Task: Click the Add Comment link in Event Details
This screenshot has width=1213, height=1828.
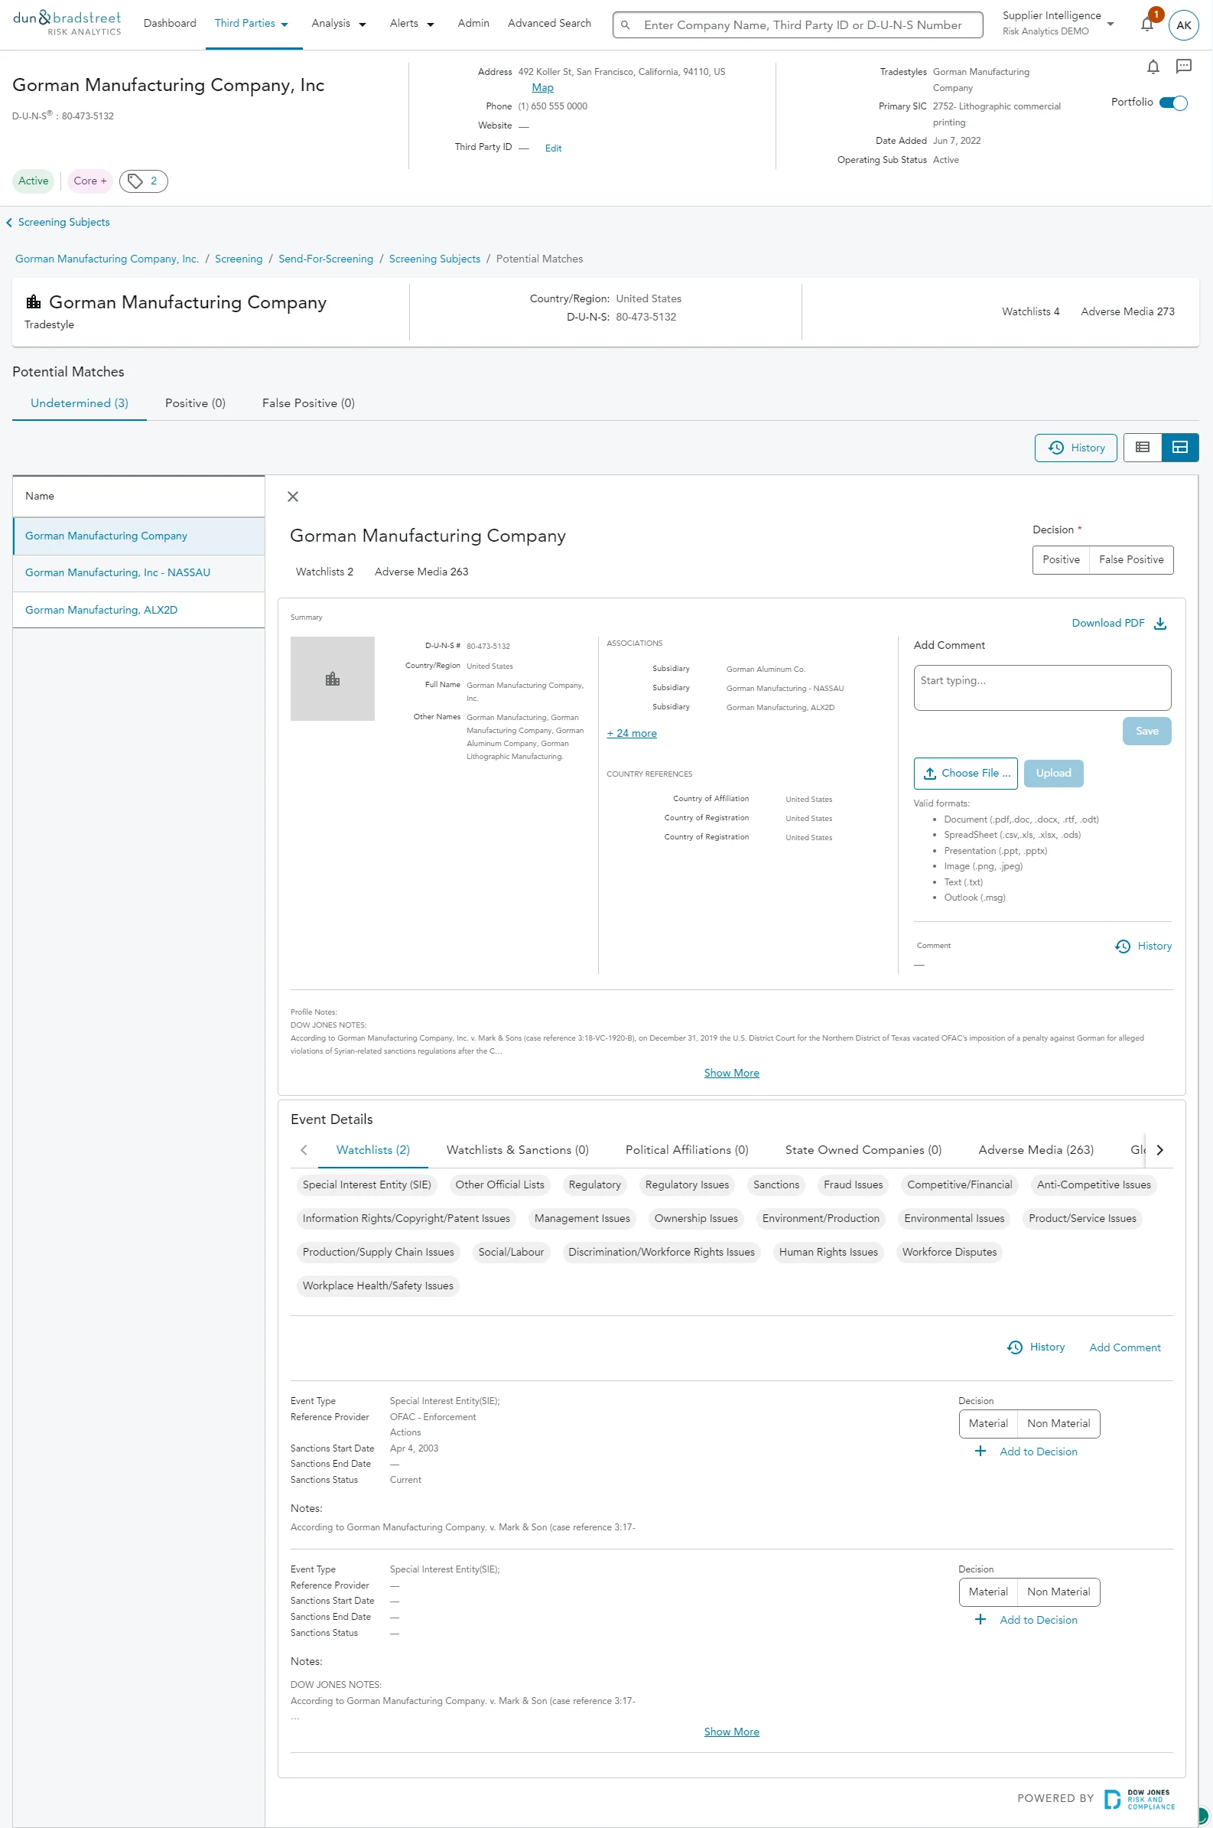Action: coord(1125,1347)
